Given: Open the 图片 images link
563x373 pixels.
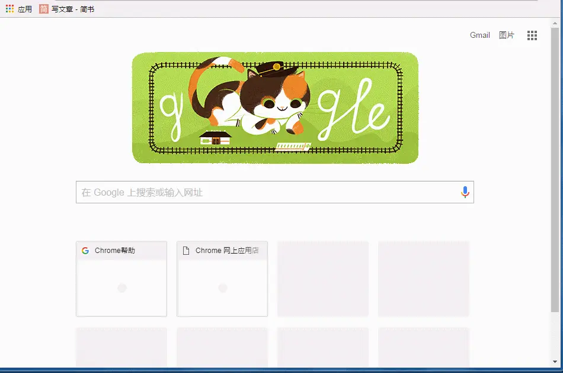Looking at the screenshot, I should [507, 35].
